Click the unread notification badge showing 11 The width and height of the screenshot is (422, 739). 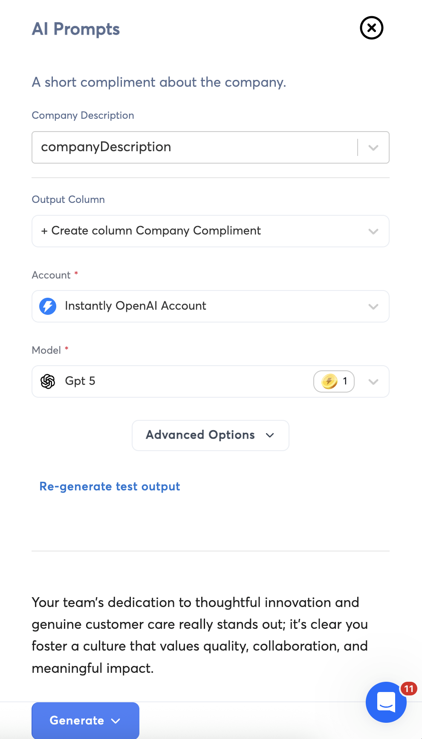pos(409,689)
